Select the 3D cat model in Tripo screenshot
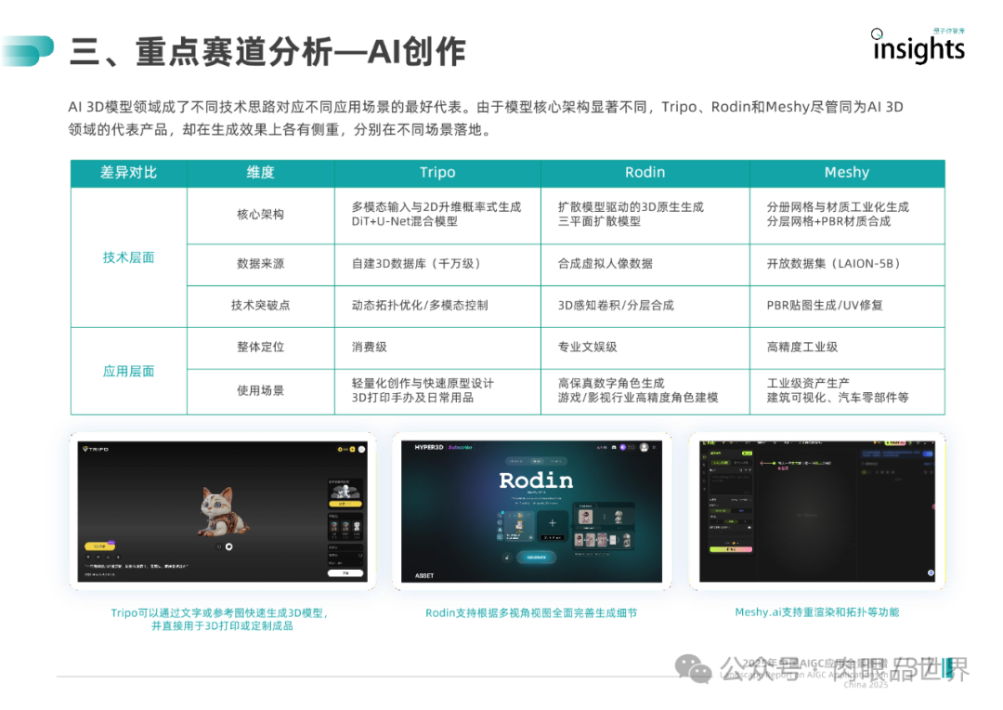 point(221,511)
